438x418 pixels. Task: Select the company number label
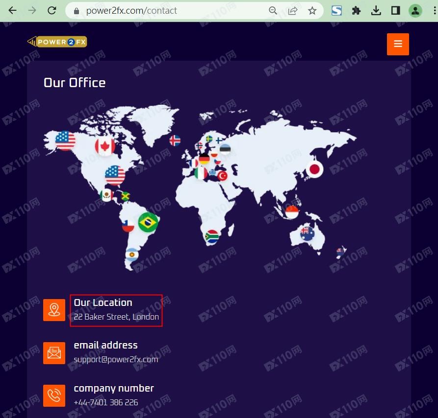pos(114,389)
